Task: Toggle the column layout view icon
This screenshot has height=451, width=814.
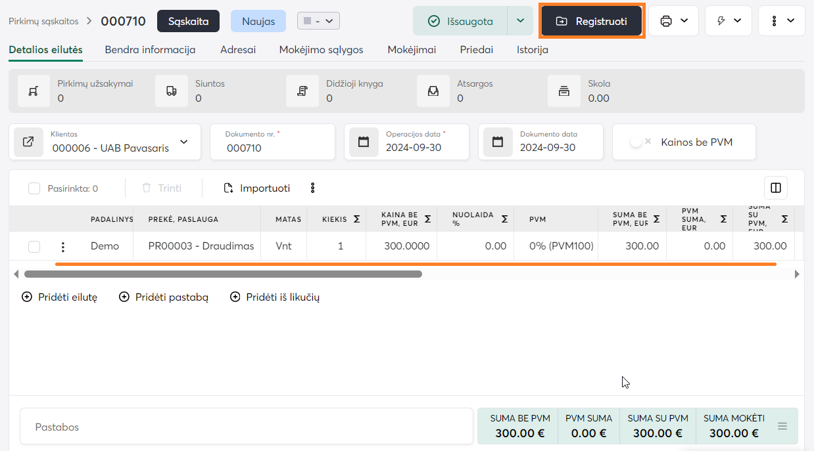Action: [x=776, y=188]
